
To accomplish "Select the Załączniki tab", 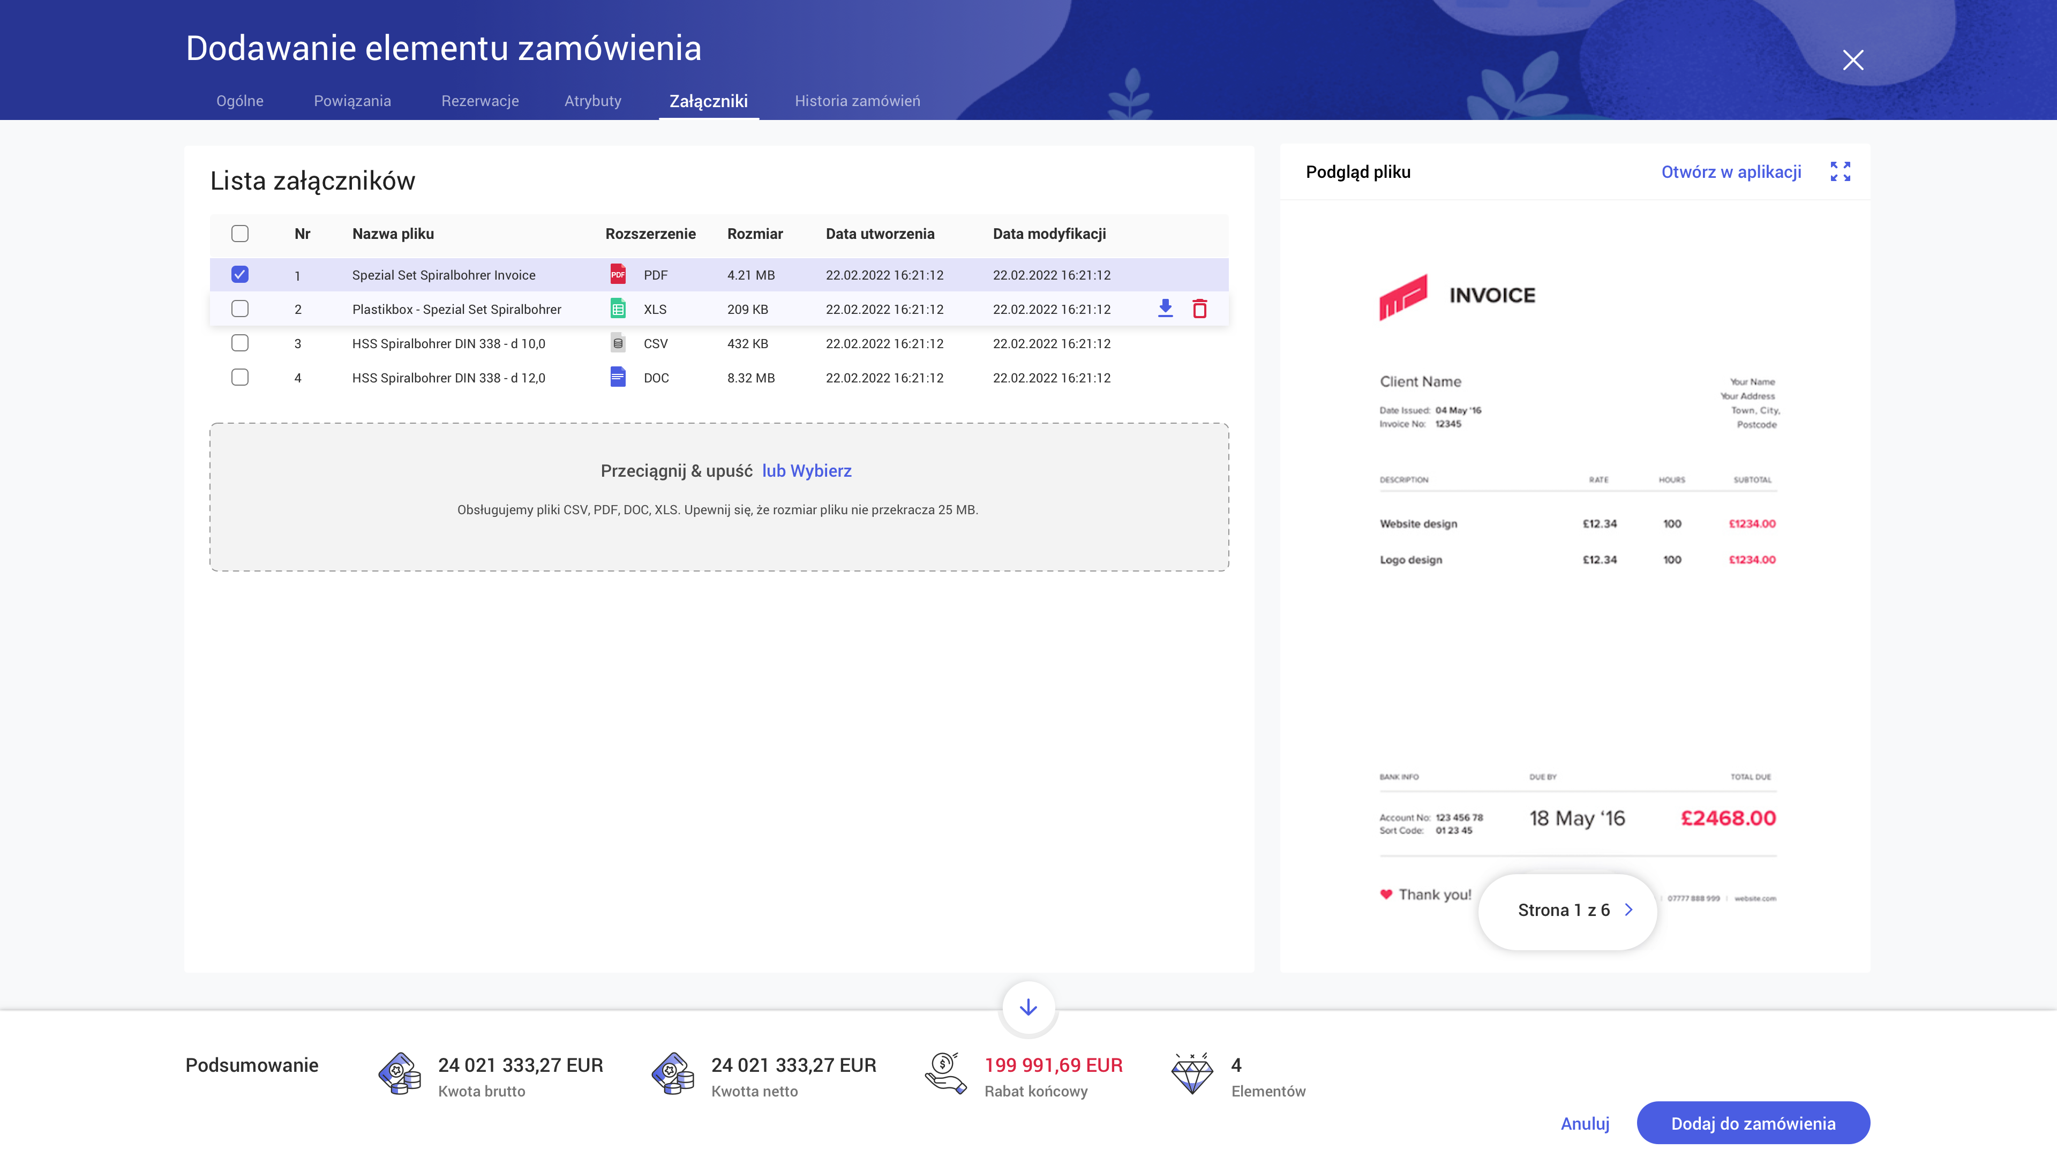I will click(708, 101).
